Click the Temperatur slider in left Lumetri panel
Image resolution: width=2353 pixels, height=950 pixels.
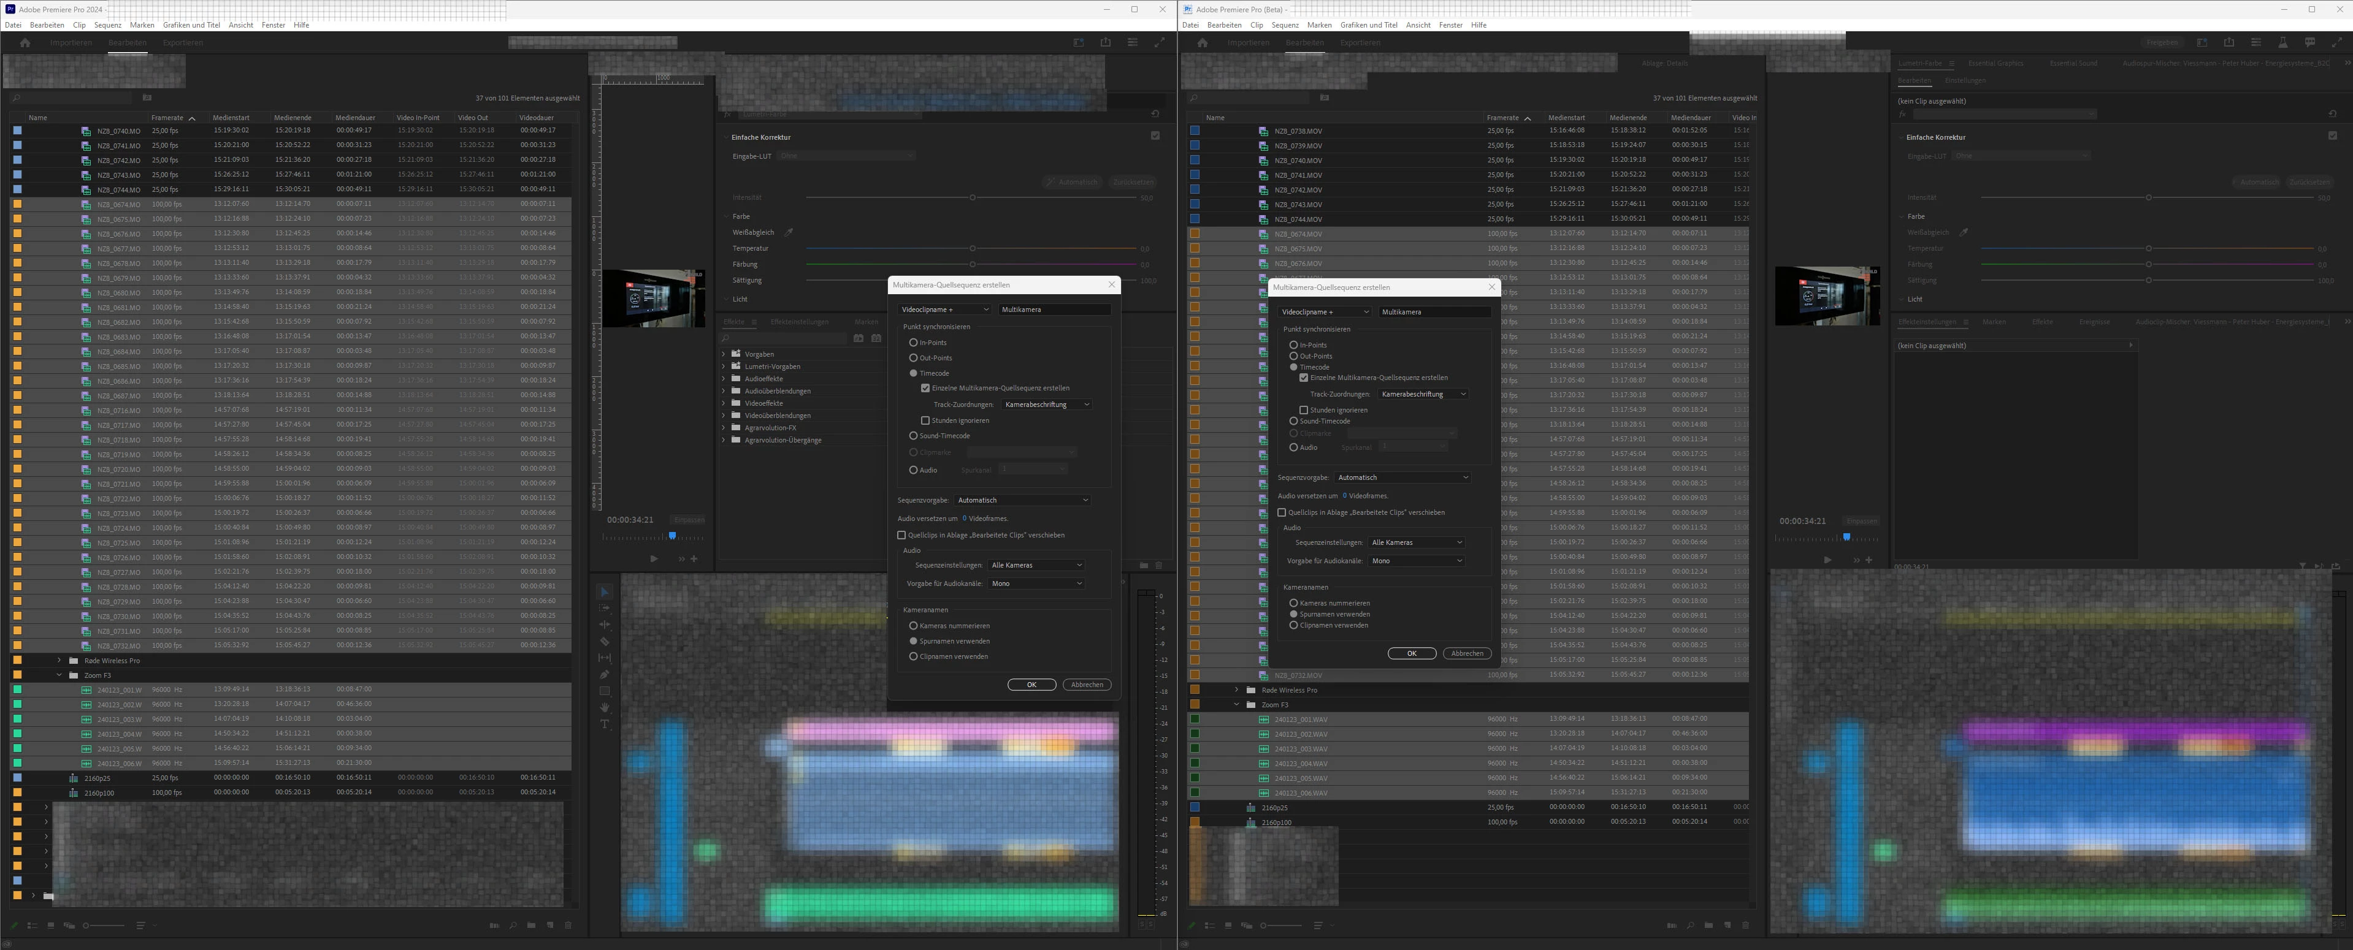pos(972,248)
